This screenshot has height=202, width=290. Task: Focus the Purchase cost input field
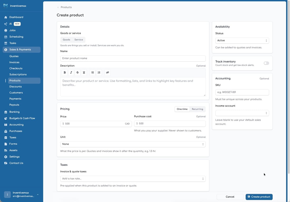(x=170, y=124)
